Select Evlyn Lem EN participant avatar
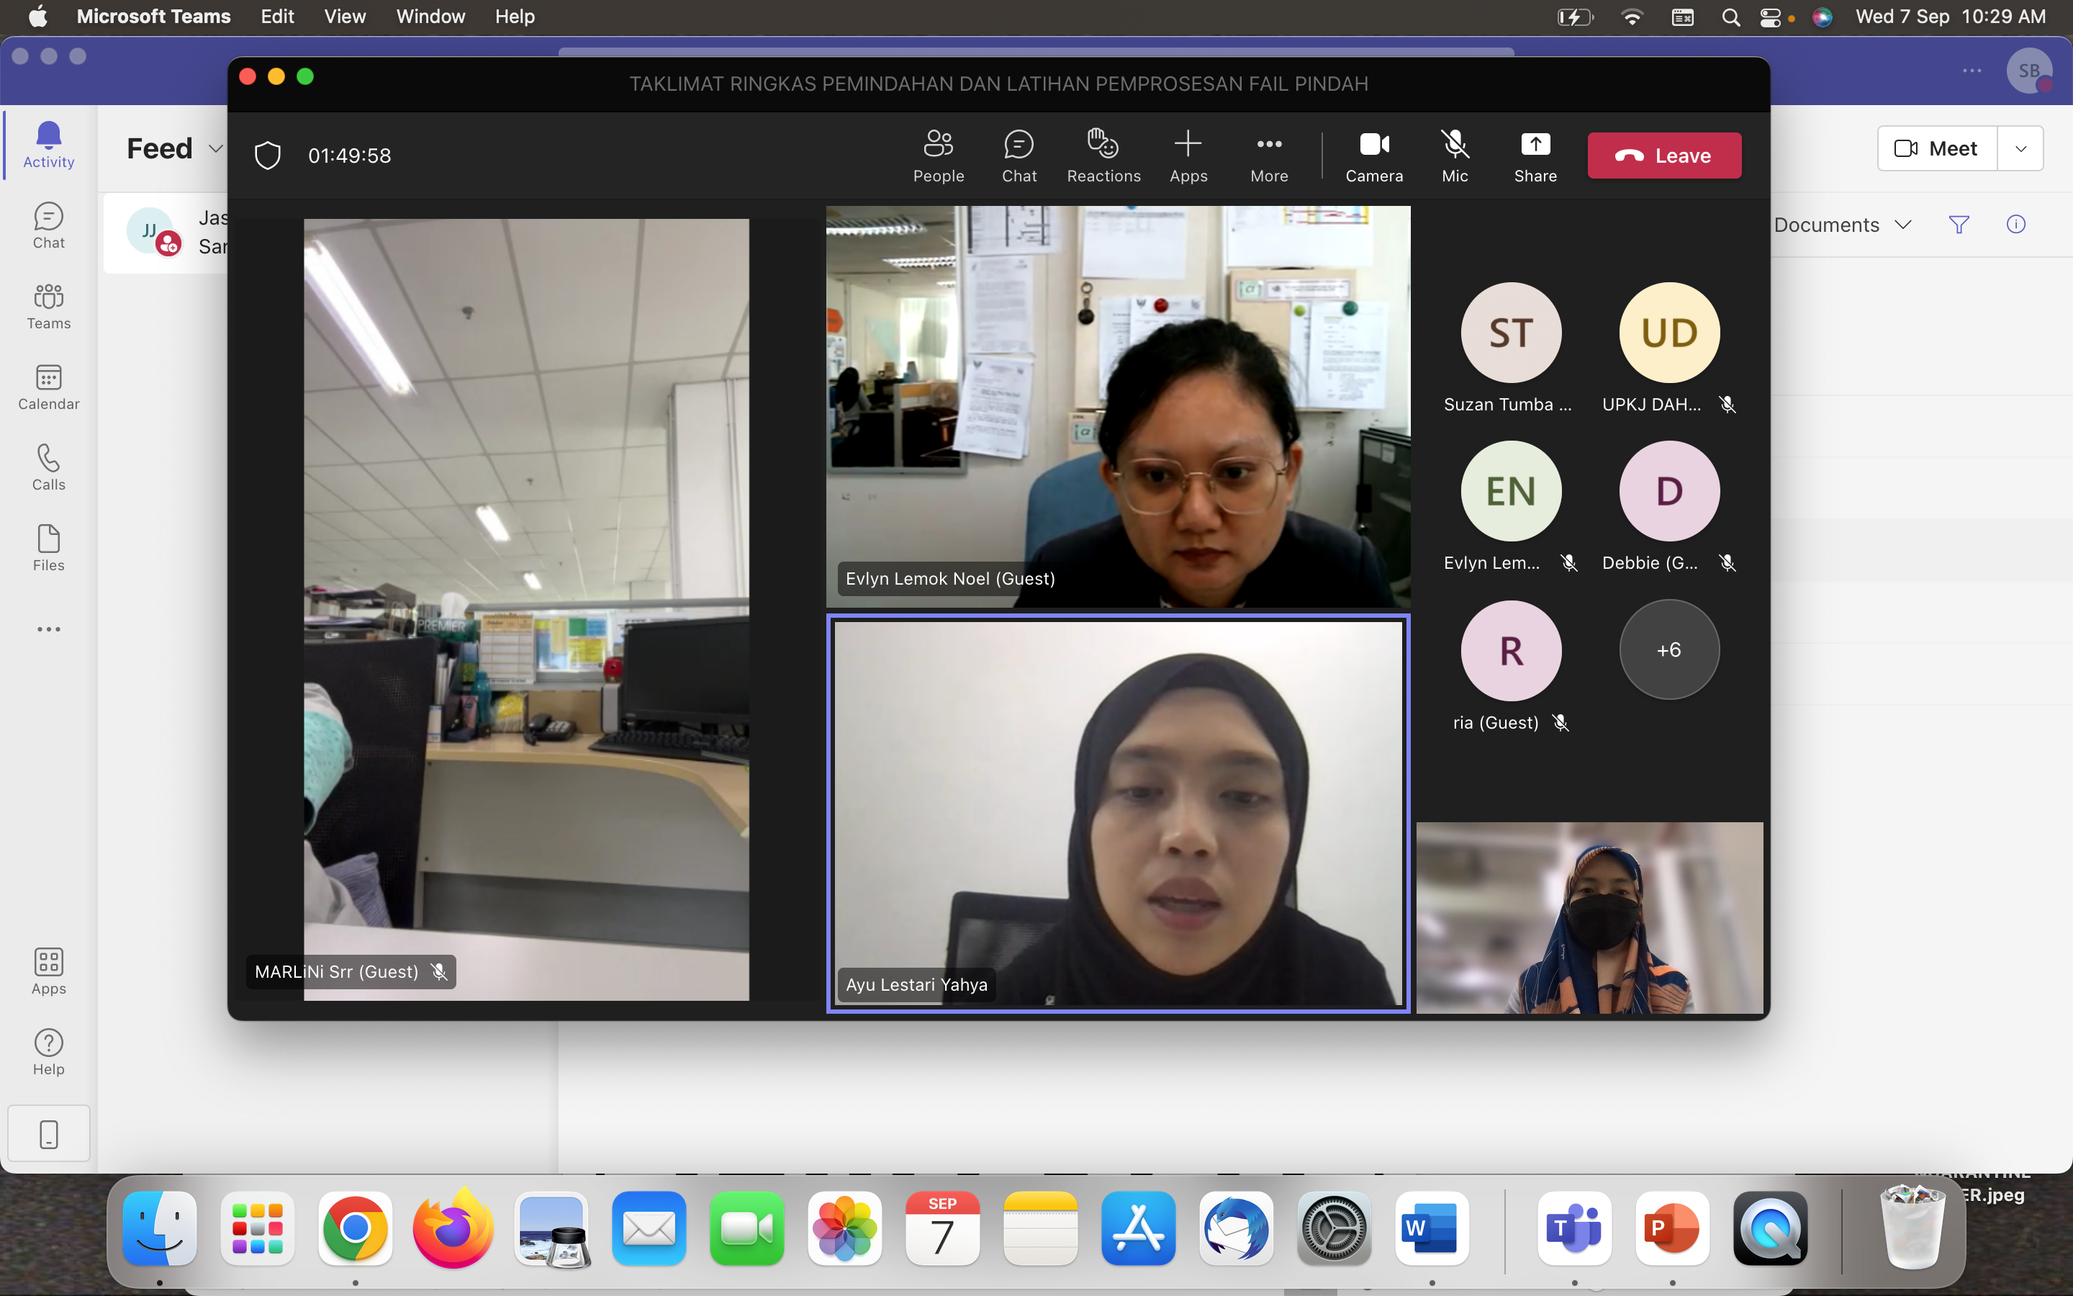This screenshot has height=1296, width=2073. (1511, 491)
